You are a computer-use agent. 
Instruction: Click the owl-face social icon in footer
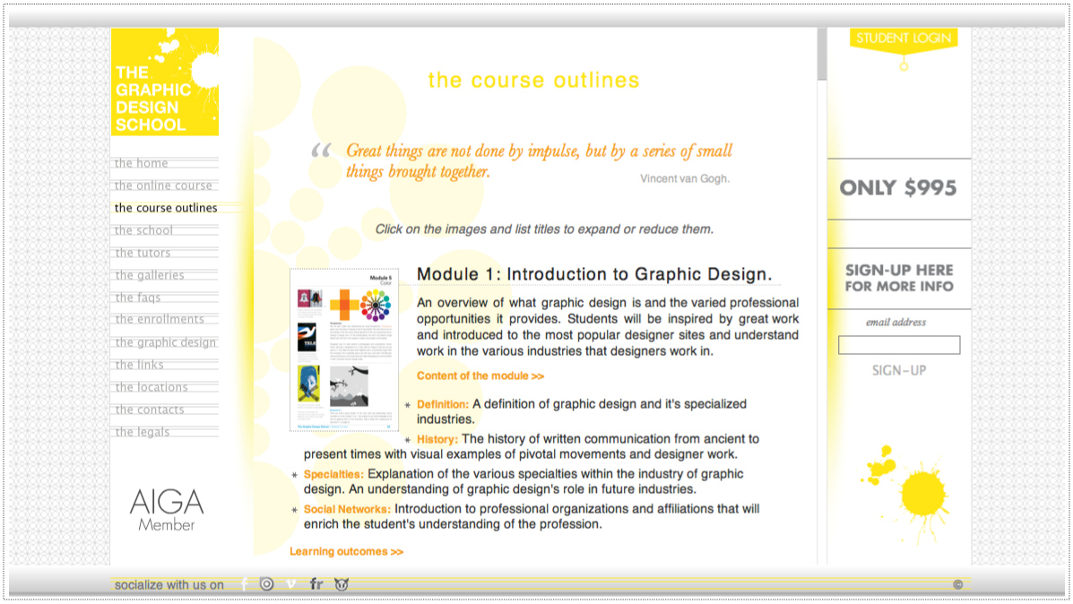[342, 584]
